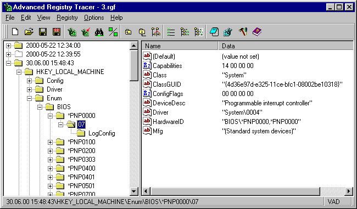This screenshot has width=357, height=209.
Task: Open the Registry menu
Action: [x=67, y=18]
